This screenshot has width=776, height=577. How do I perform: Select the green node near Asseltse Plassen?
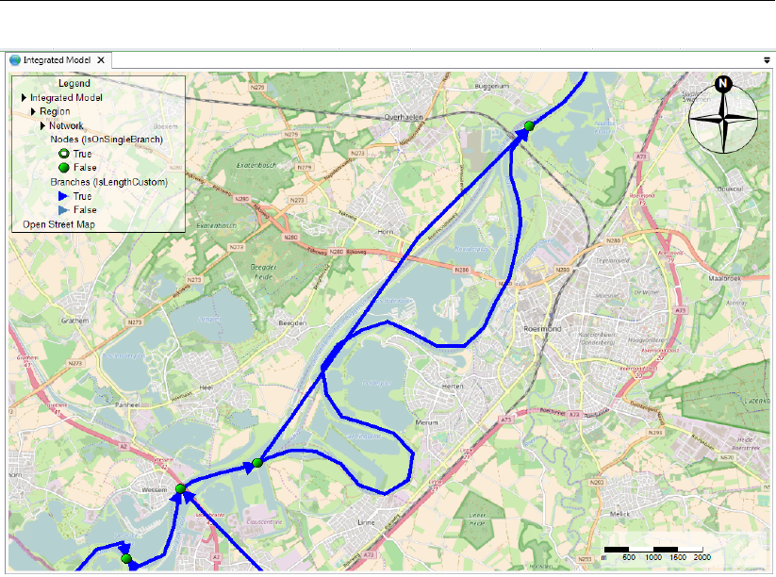pos(529,125)
